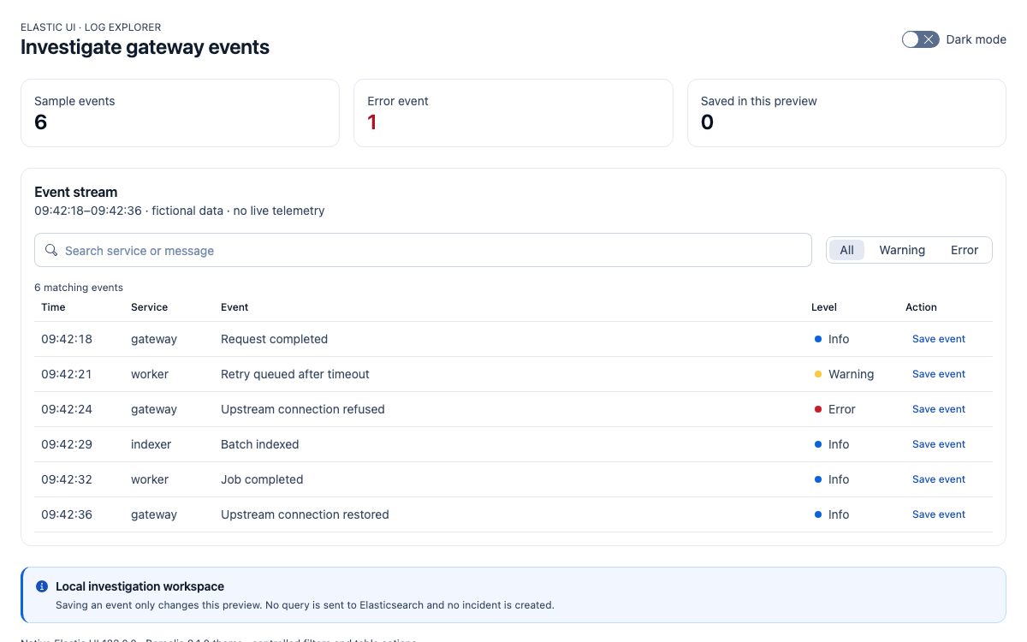Screen dimensions: 1027x642
Task: Save the Batch indexed event
Action: 939,444
